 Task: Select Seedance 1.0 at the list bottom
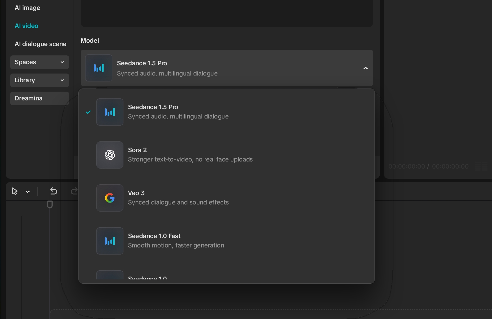click(x=147, y=278)
